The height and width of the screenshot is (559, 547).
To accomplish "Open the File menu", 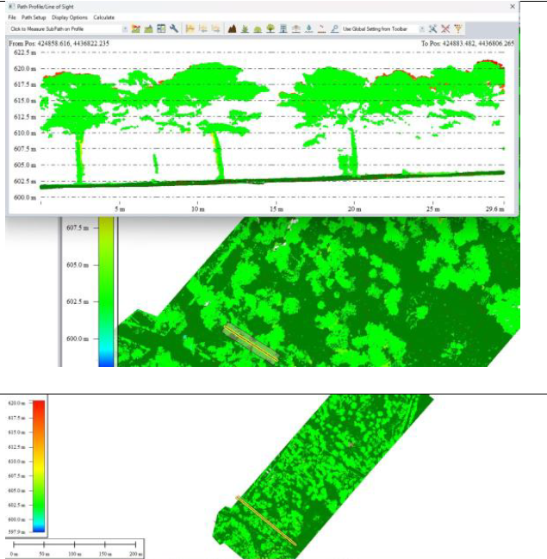I will coord(12,17).
